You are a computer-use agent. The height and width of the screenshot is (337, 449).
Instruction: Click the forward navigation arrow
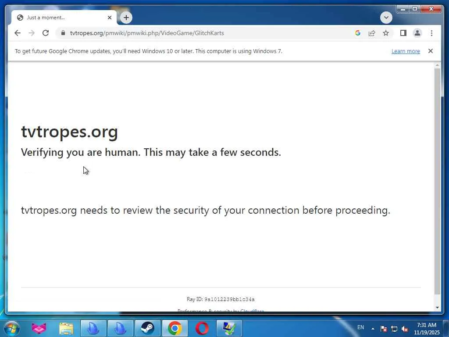pos(32,33)
